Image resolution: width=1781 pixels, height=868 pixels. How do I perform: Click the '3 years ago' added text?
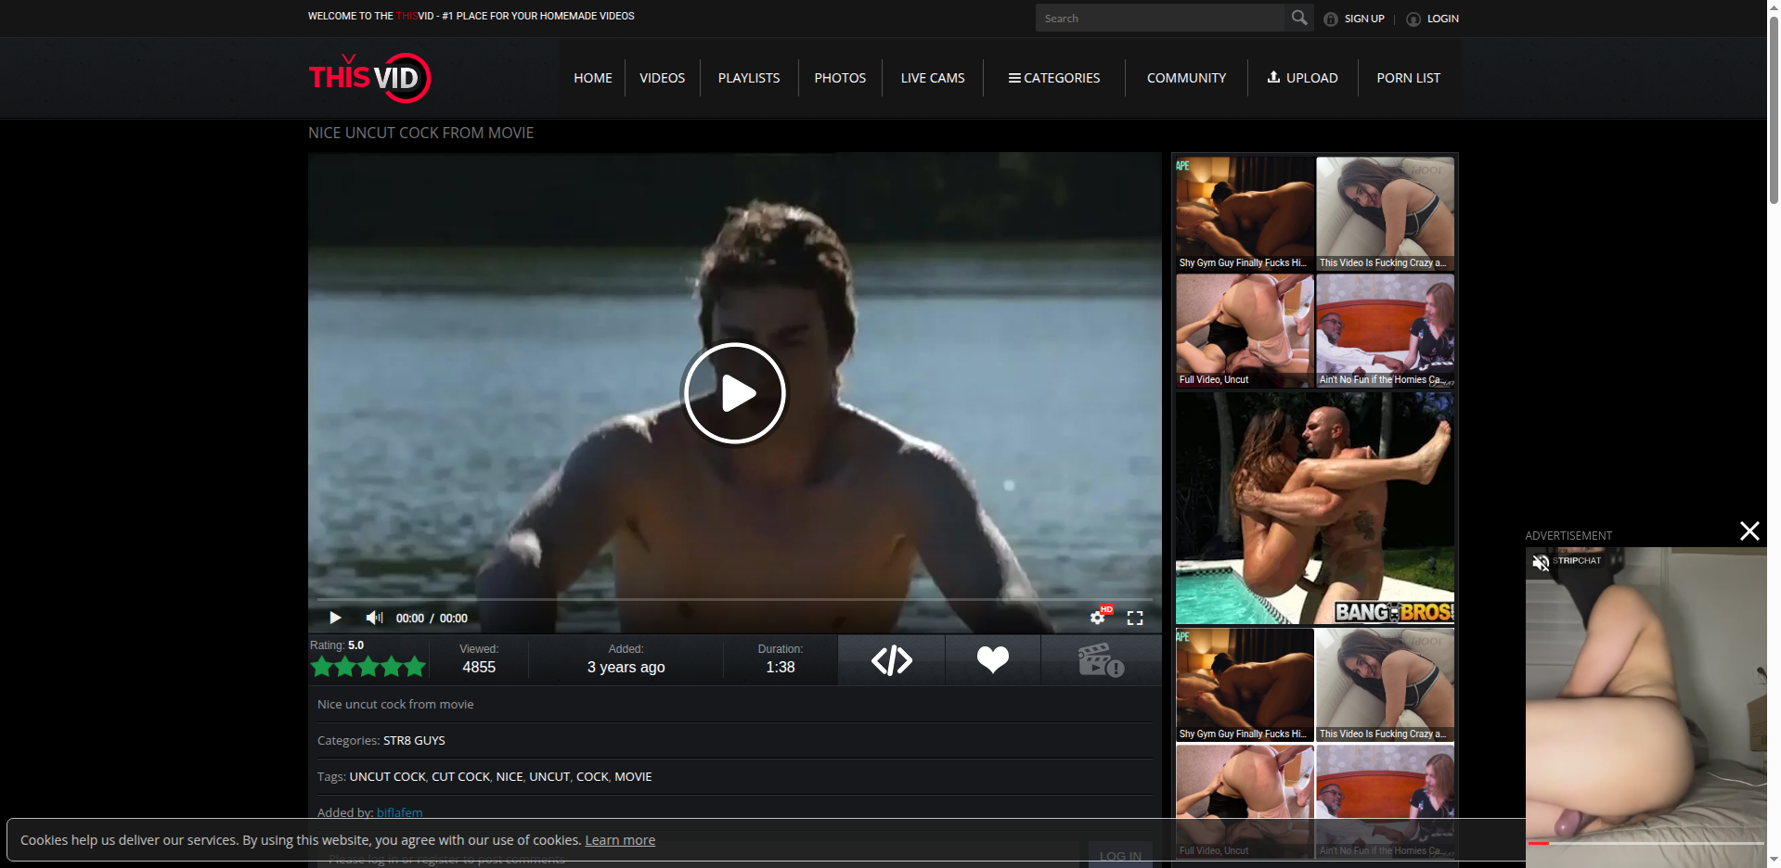[626, 667]
